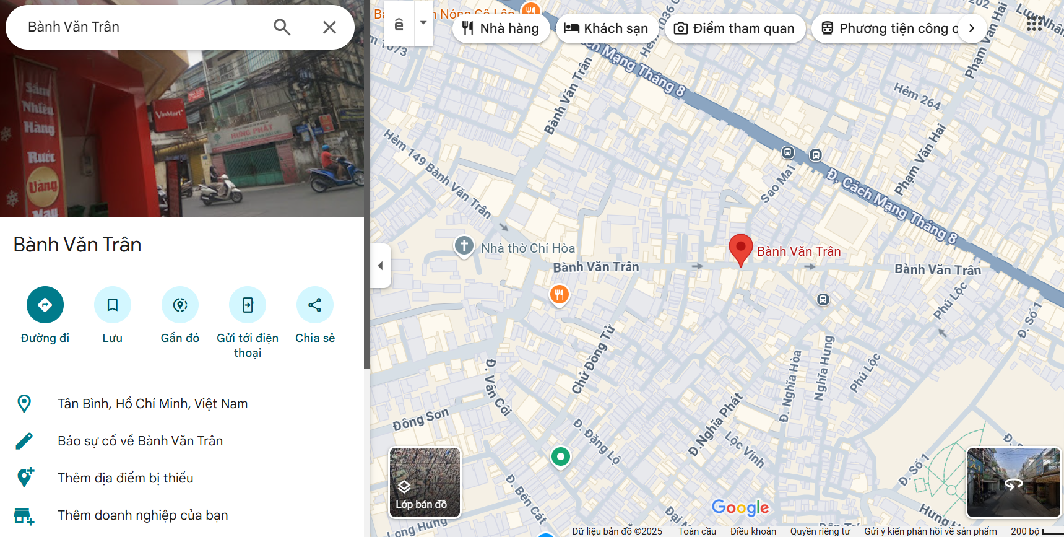Click the Đ. Nghĩa Phát street label
1064x537 pixels.
[716, 426]
